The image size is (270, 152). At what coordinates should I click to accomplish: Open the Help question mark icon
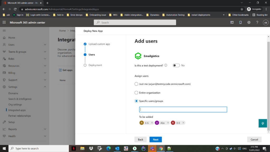pyautogui.click(x=257, y=22)
